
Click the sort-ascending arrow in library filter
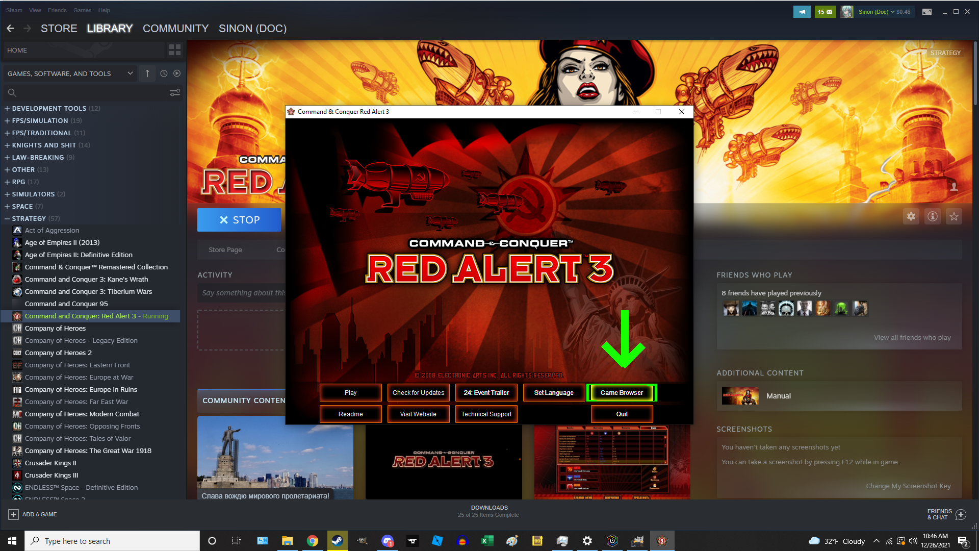tap(147, 73)
